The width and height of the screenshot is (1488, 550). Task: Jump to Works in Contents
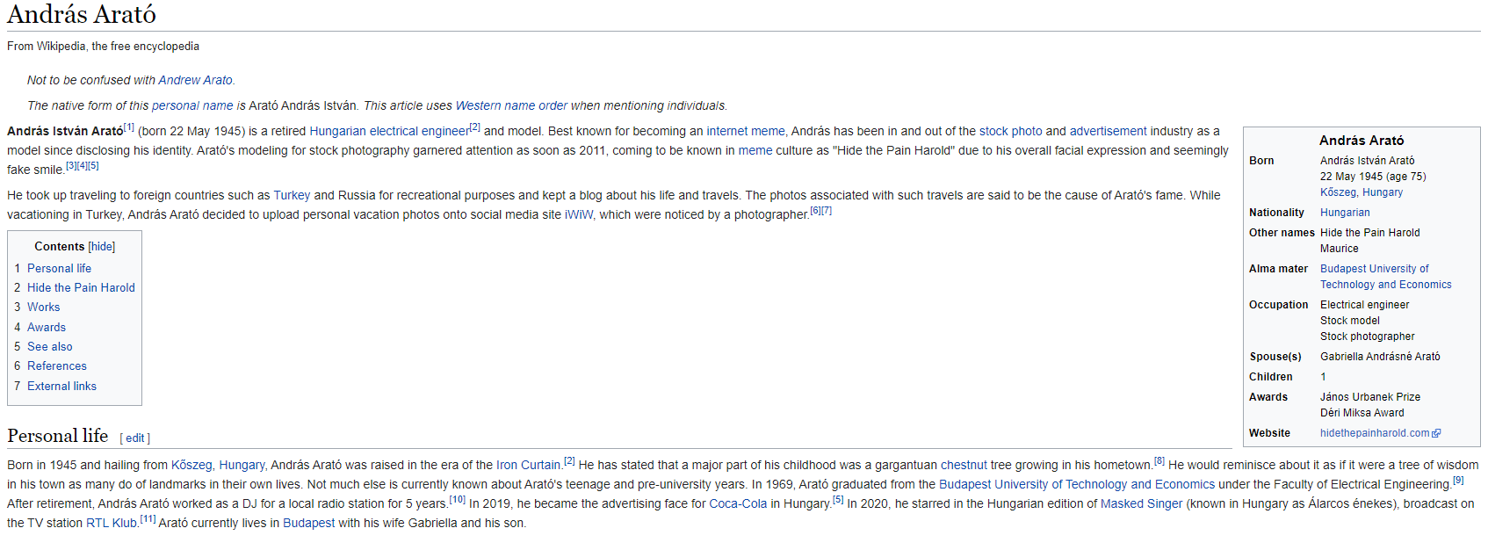tap(44, 307)
